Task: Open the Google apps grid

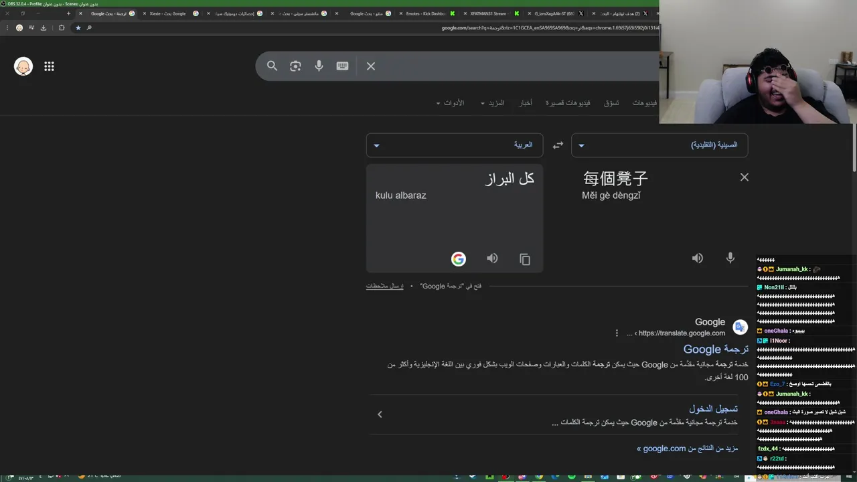Action: tap(49, 66)
